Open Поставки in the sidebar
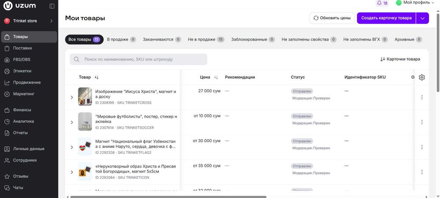 (29, 48)
